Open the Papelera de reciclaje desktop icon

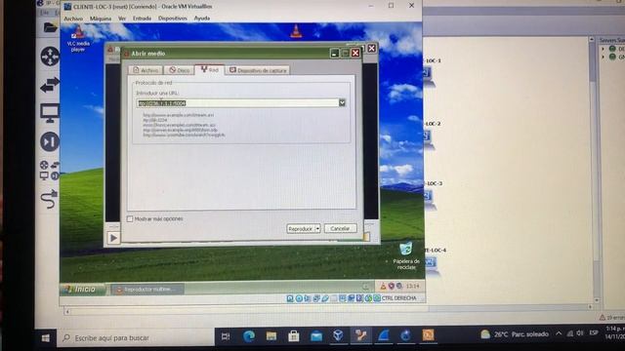coord(406,255)
